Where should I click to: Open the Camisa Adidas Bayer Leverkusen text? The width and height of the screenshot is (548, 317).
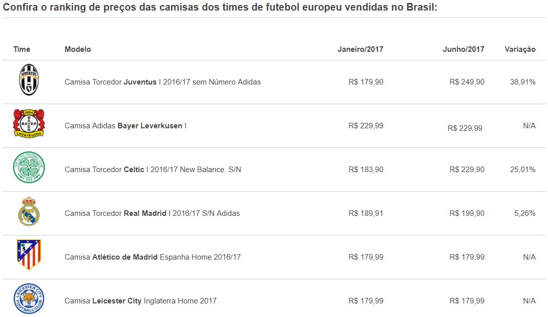(x=125, y=126)
